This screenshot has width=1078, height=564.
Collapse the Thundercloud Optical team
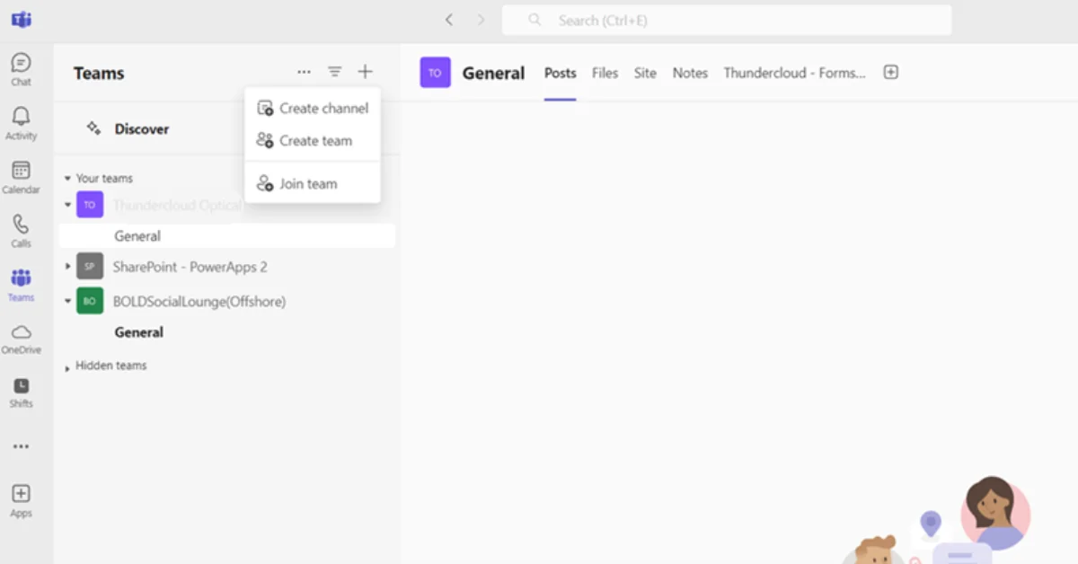point(67,205)
